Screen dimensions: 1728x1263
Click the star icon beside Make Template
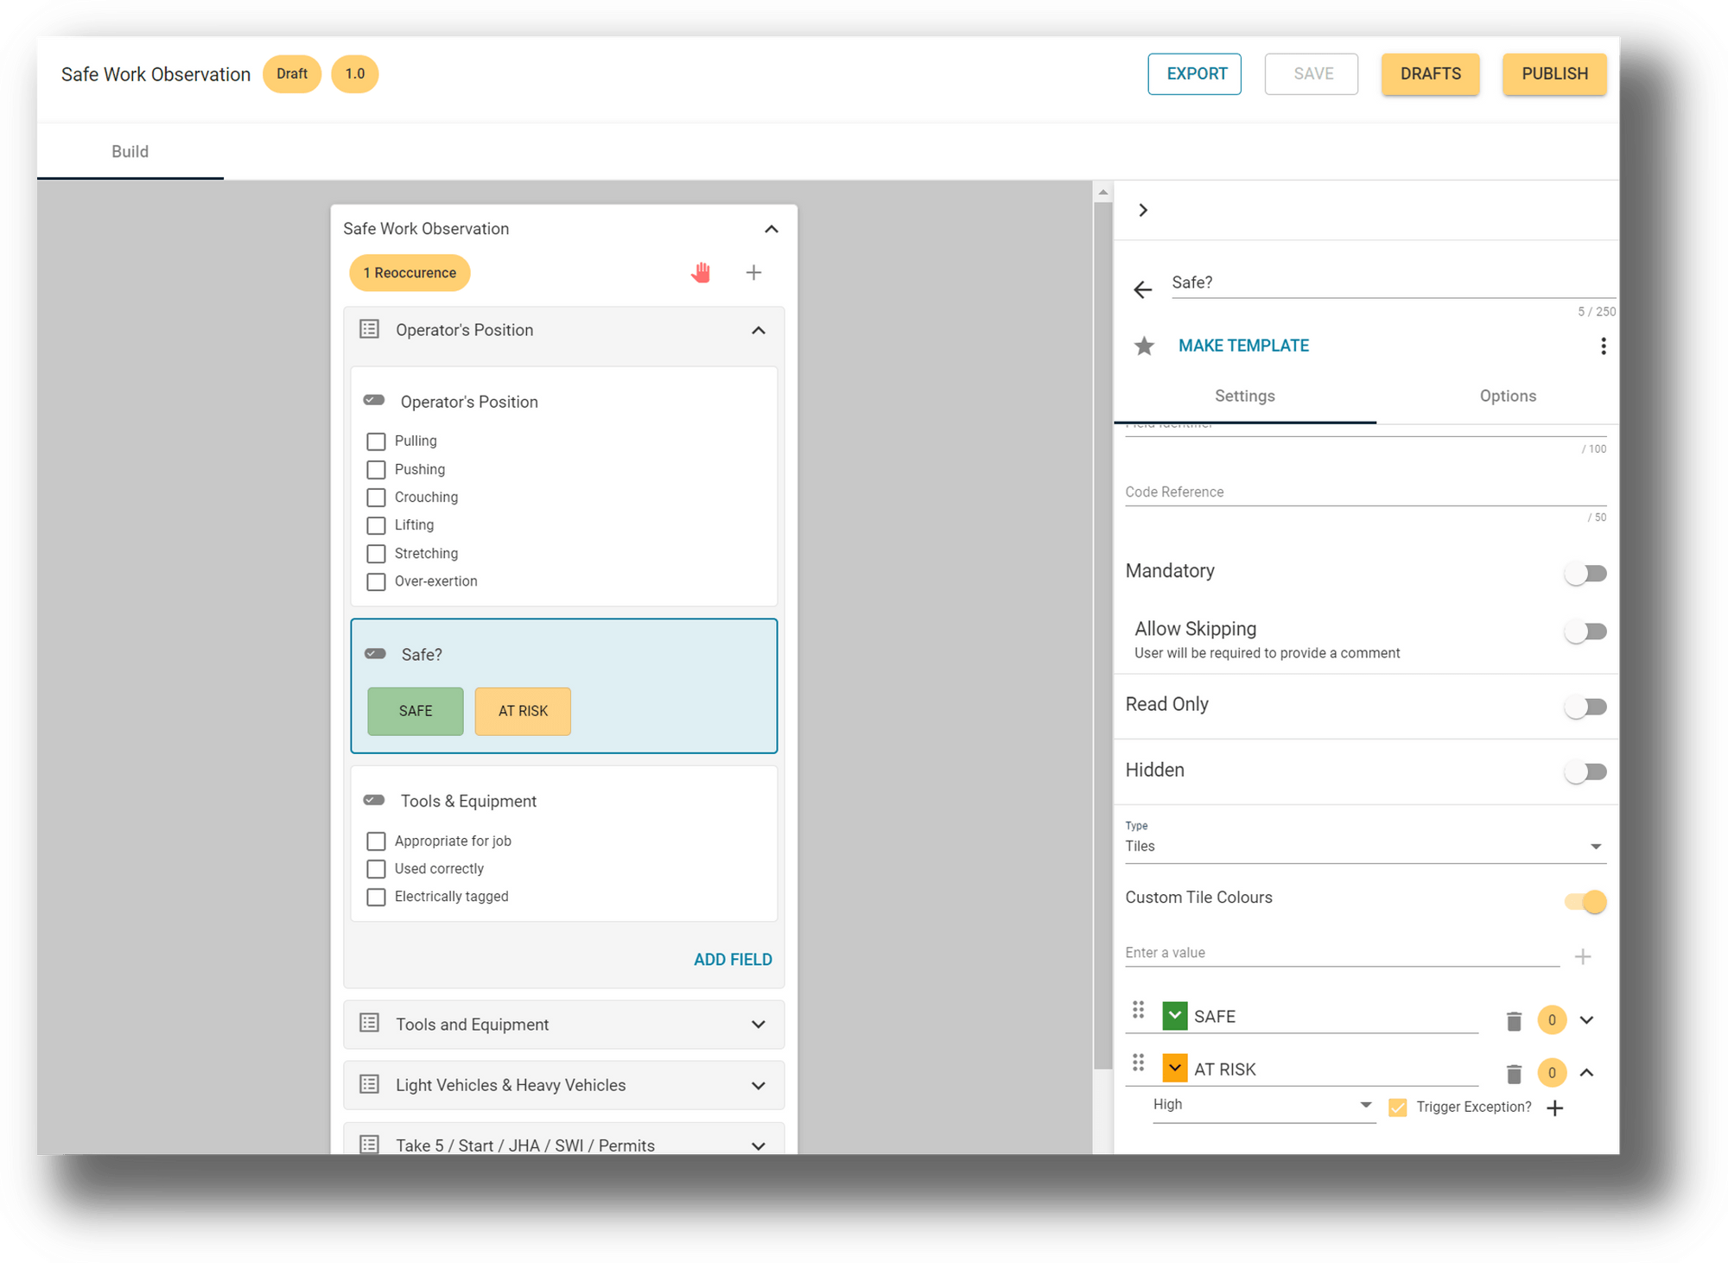[1144, 346]
